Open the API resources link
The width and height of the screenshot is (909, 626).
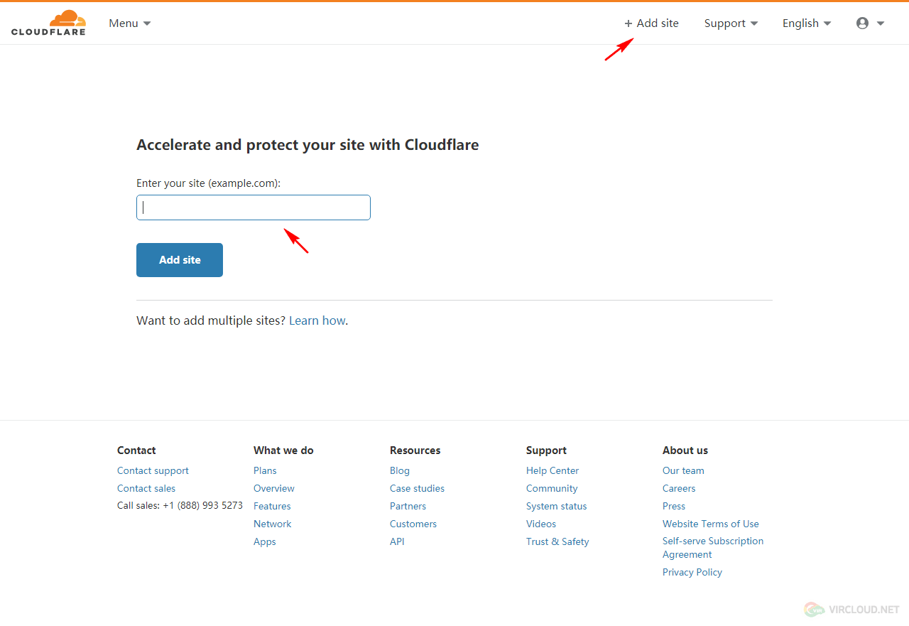click(397, 541)
